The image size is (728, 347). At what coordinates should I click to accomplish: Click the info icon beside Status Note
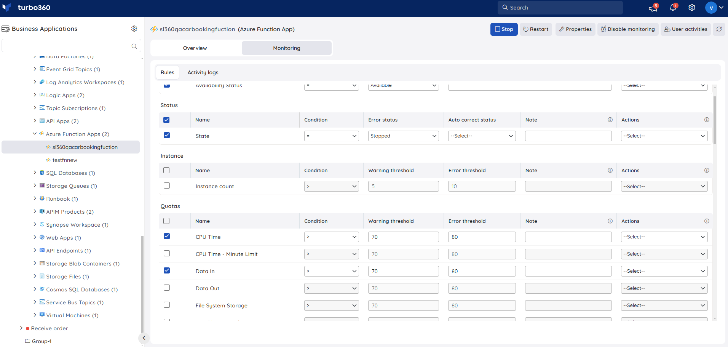(610, 120)
